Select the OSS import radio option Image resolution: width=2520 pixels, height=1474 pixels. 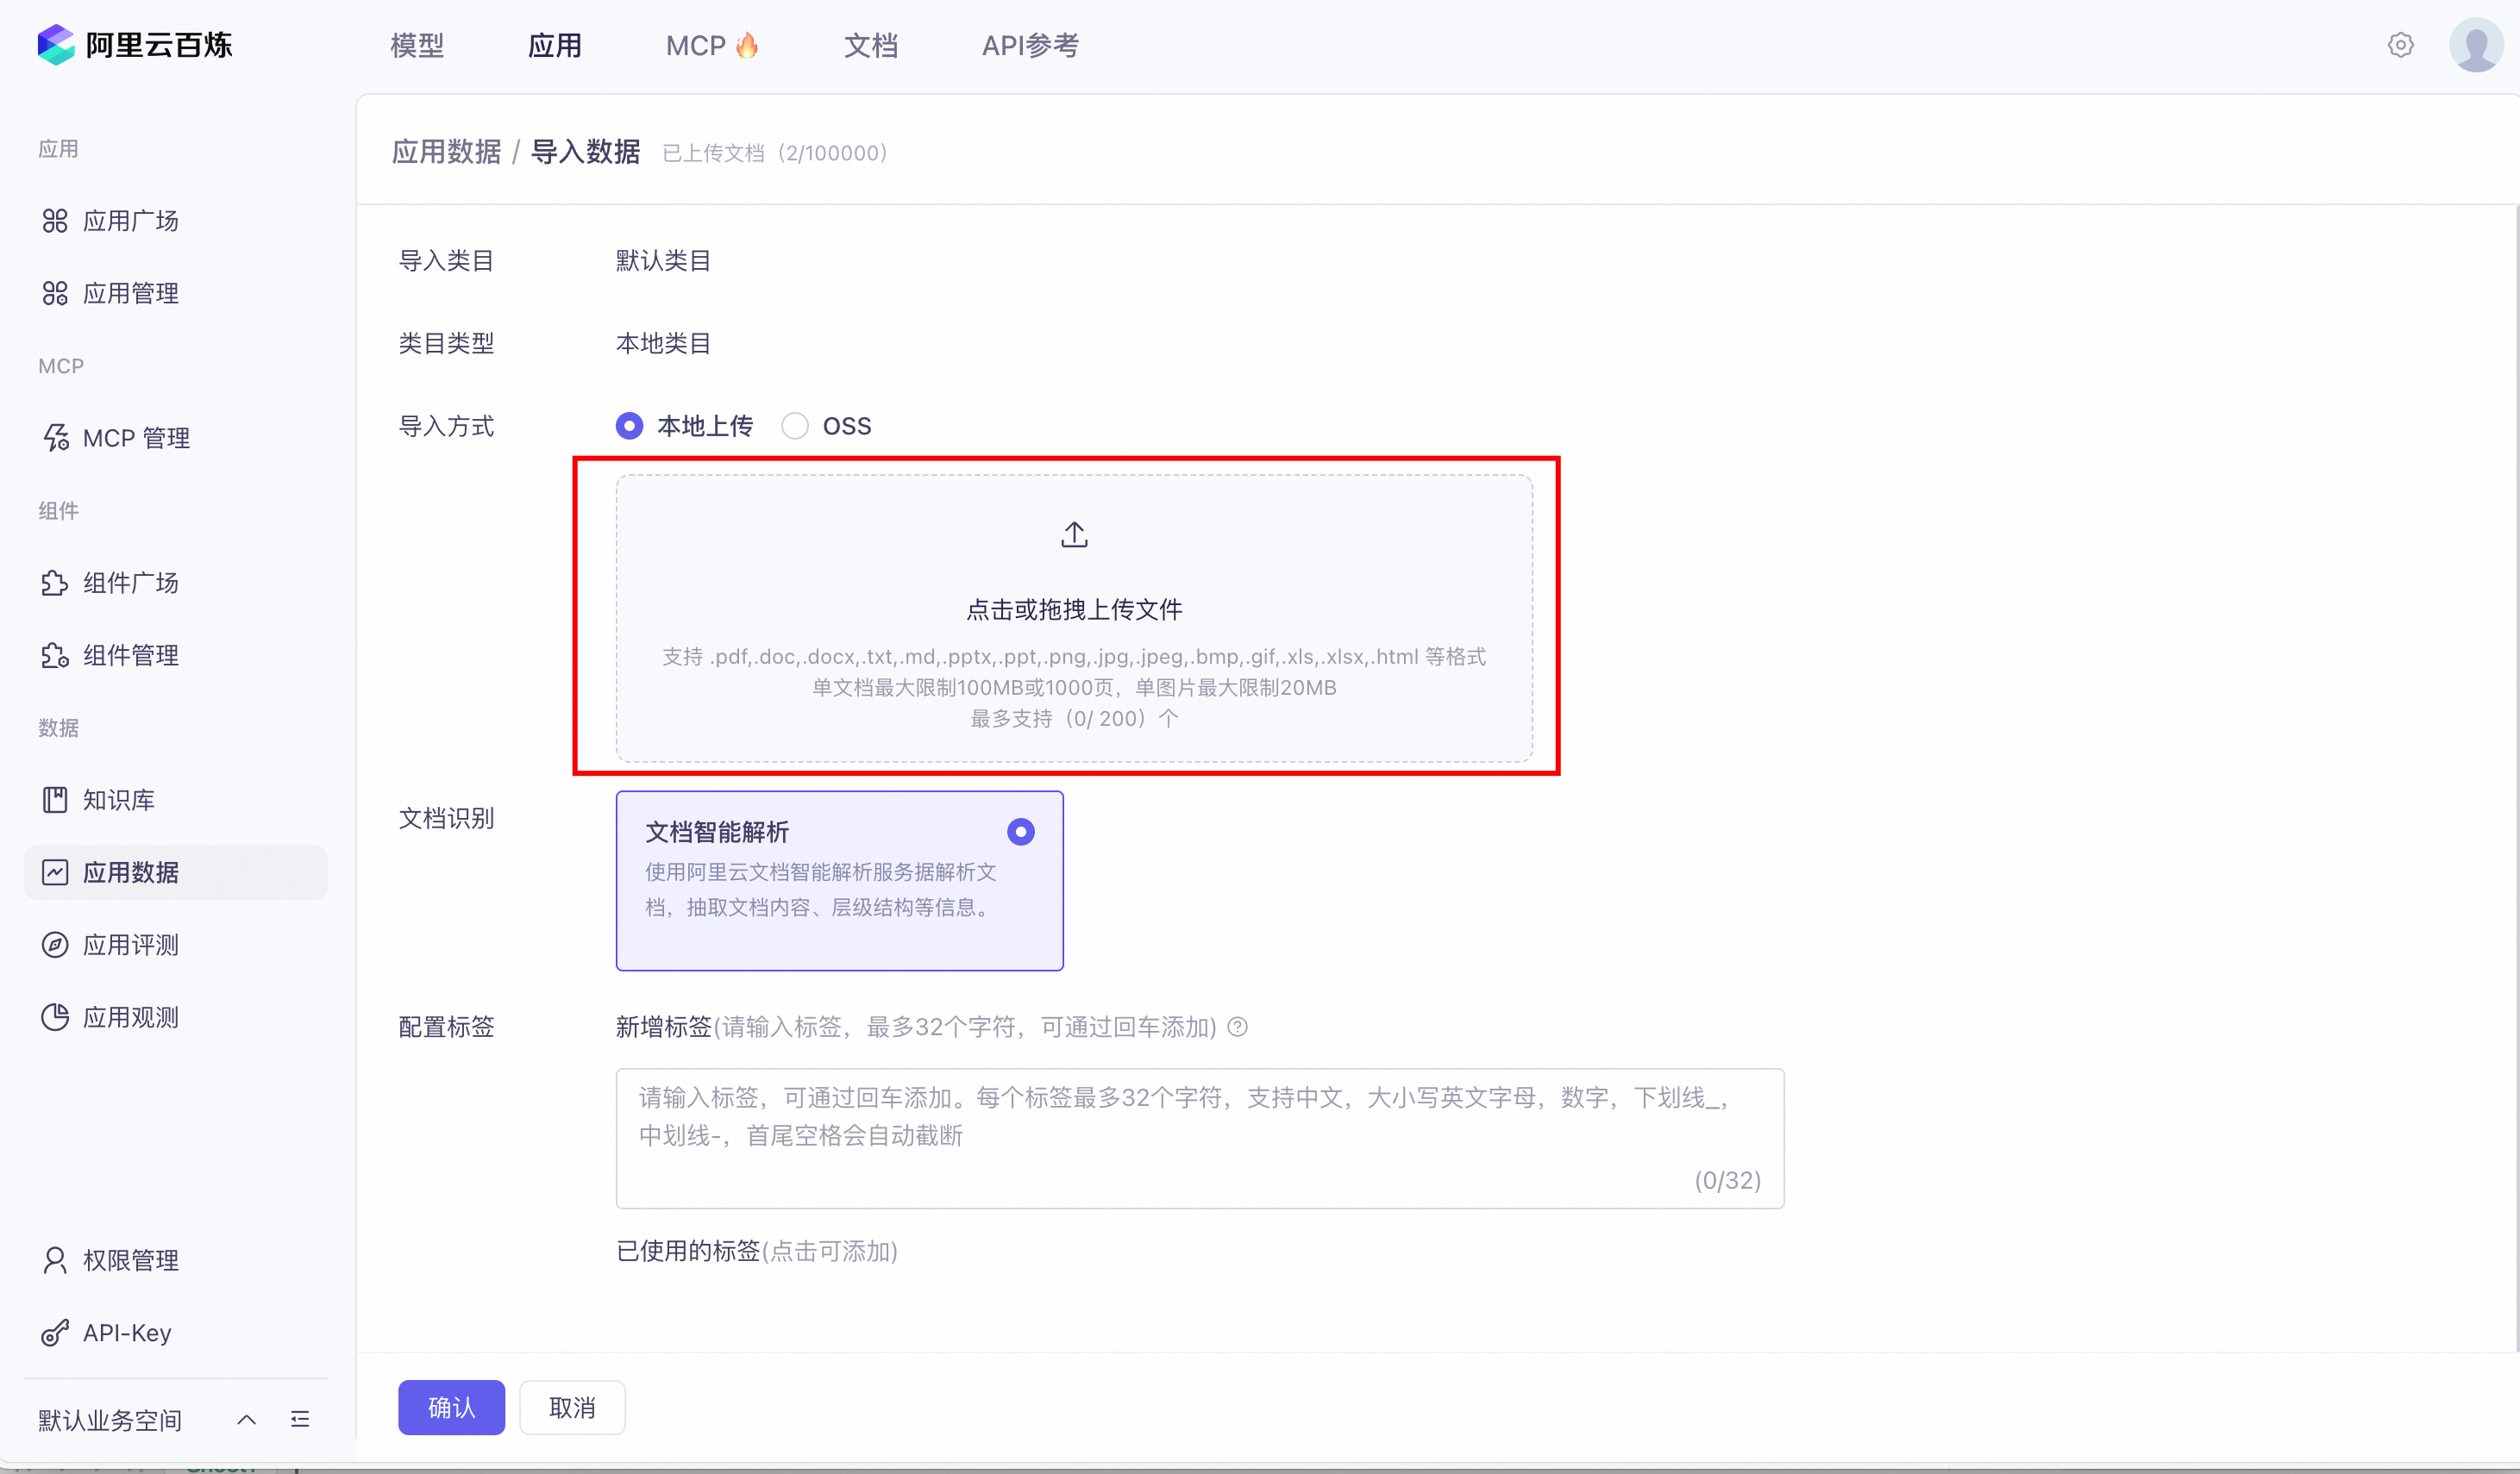[x=795, y=426]
